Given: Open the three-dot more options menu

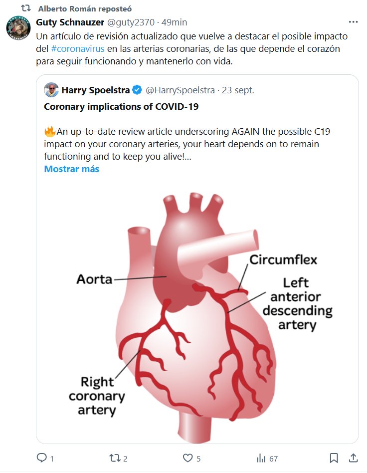Looking at the screenshot, I should tap(353, 23).
